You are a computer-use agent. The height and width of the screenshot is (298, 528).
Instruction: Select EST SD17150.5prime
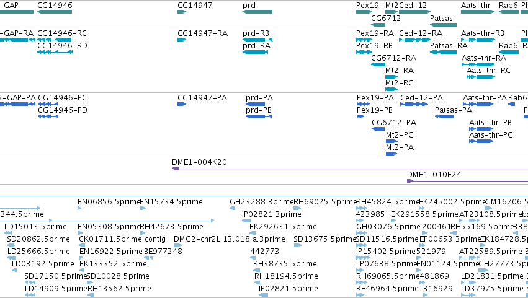[x=56, y=276]
